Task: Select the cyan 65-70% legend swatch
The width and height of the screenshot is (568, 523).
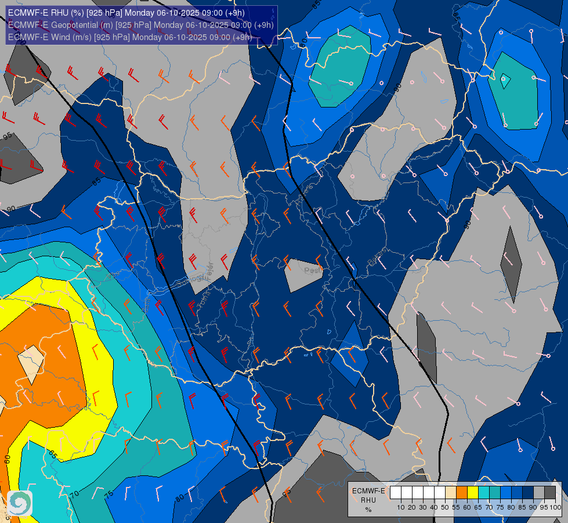Action: click(x=484, y=493)
